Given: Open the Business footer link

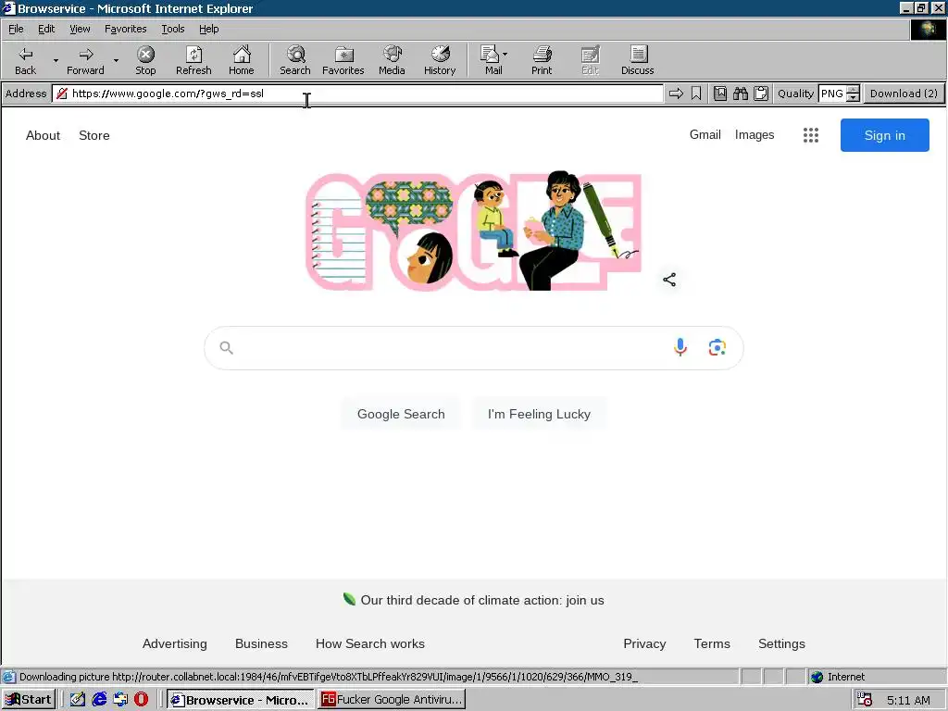Looking at the screenshot, I should (x=261, y=644).
